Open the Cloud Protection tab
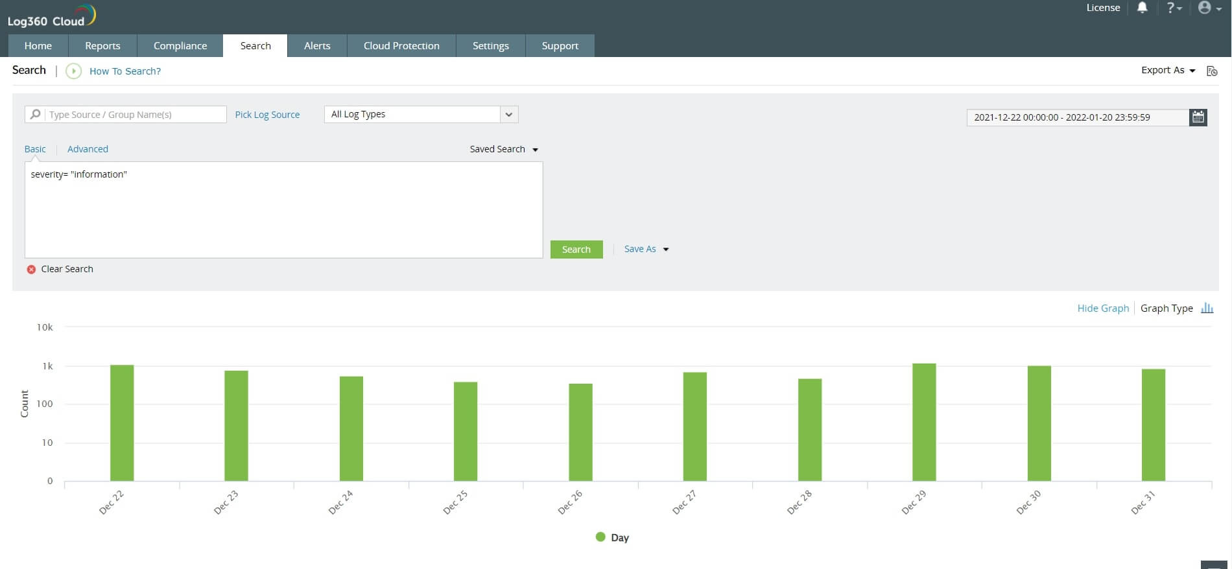The height and width of the screenshot is (569, 1232). point(401,45)
